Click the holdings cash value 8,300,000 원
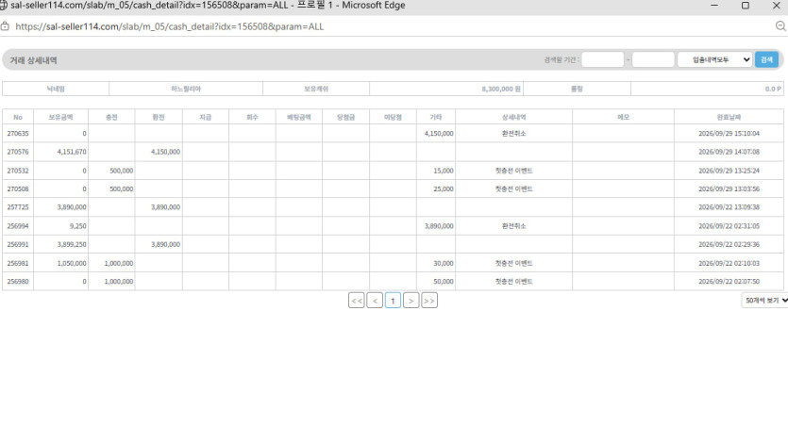The height and width of the screenshot is (442, 788). 501,89
